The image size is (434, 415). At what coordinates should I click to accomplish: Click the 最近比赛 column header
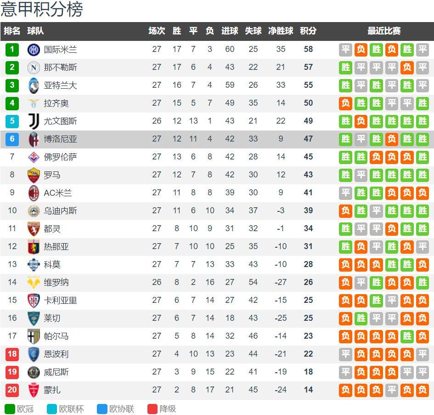click(384, 31)
